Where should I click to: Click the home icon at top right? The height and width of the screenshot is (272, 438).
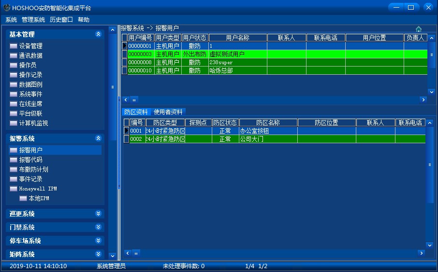pyautogui.click(x=419, y=29)
